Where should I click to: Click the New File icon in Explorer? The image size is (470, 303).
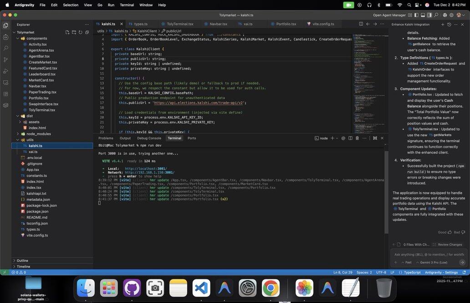tap(67, 32)
